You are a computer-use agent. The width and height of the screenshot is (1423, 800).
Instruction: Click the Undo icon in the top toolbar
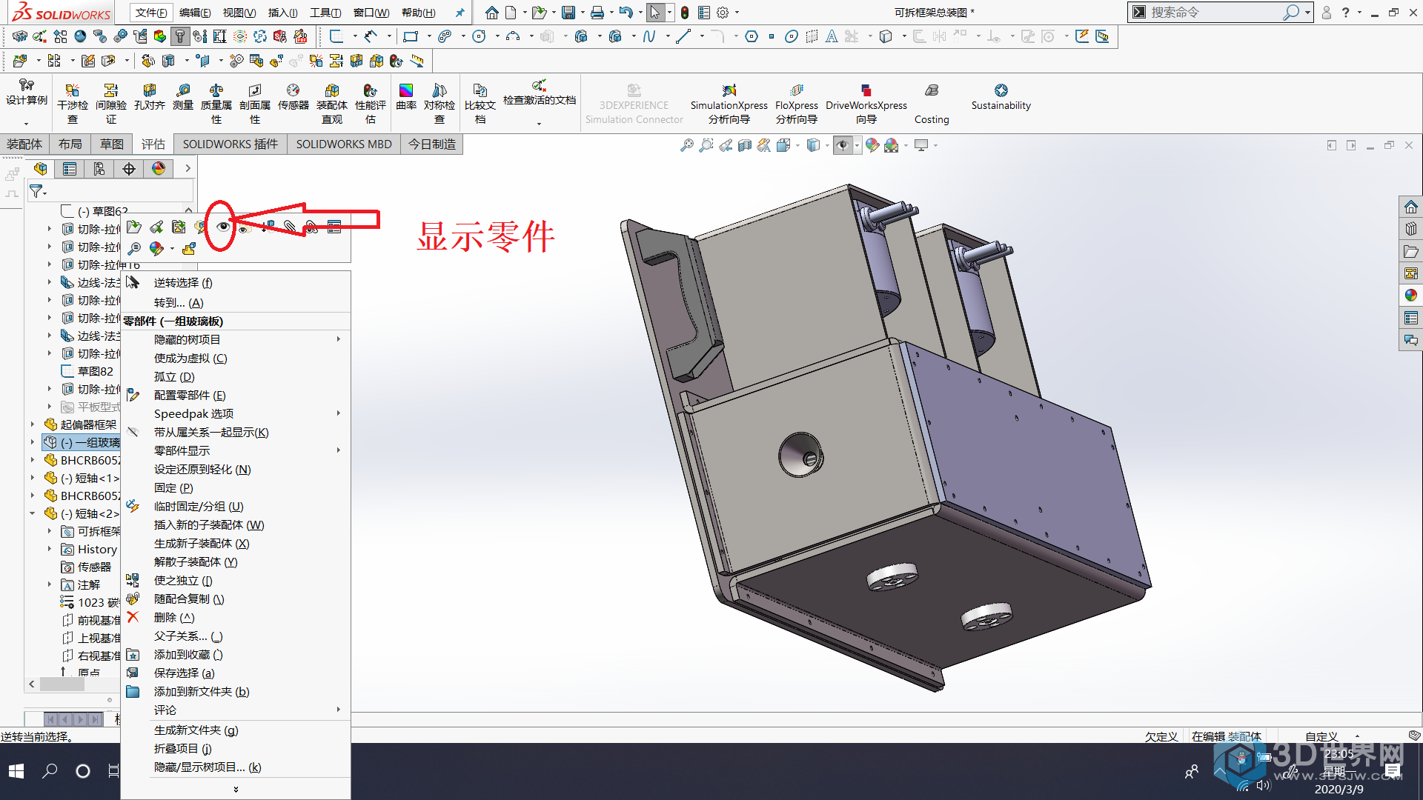(x=626, y=13)
